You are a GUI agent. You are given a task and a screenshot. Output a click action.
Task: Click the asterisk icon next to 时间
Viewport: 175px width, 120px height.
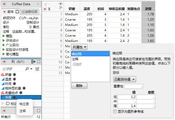pyautogui.click(x=14, y=84)
